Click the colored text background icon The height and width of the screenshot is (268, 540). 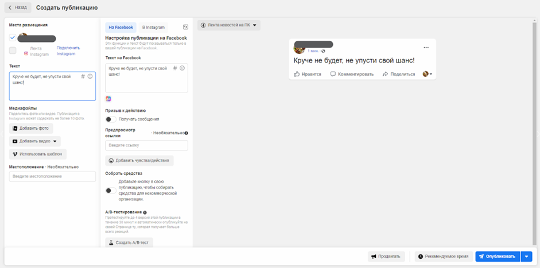[x=108, y=99]
